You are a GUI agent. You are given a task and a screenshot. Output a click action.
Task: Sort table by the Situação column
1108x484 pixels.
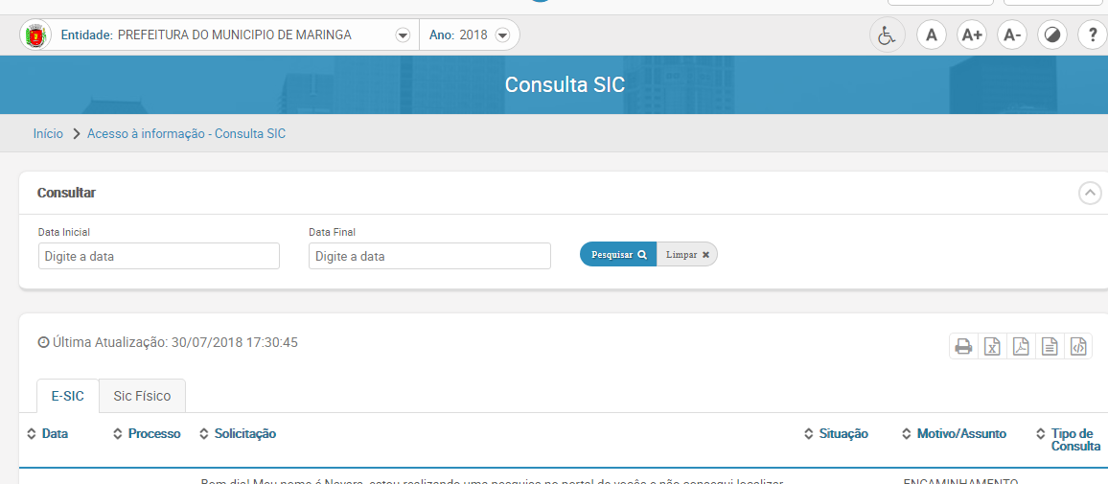click(836, 433)
